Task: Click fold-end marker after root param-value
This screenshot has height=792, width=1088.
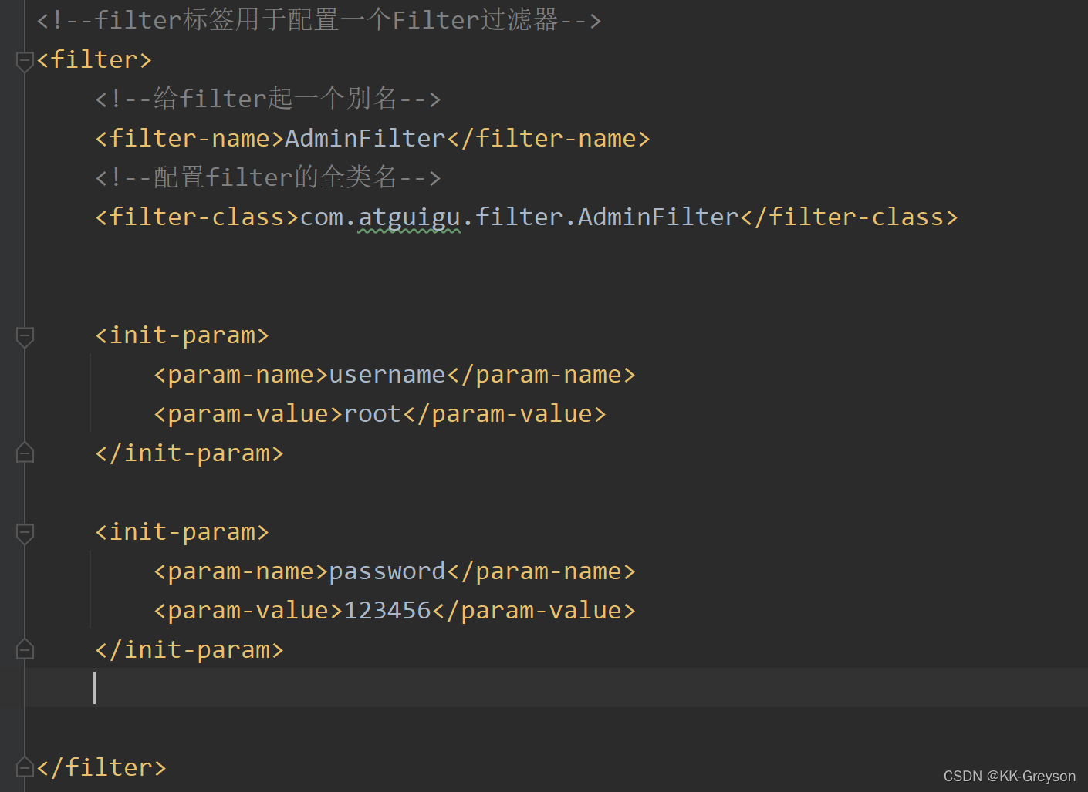Action: [x=25, y=453]
